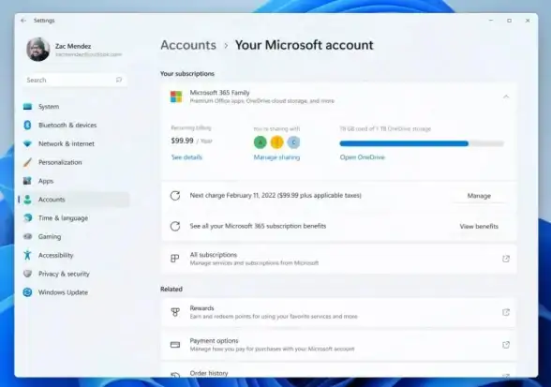
Task: Click the Rewards trophy icon
Action: tap(175, 312)
